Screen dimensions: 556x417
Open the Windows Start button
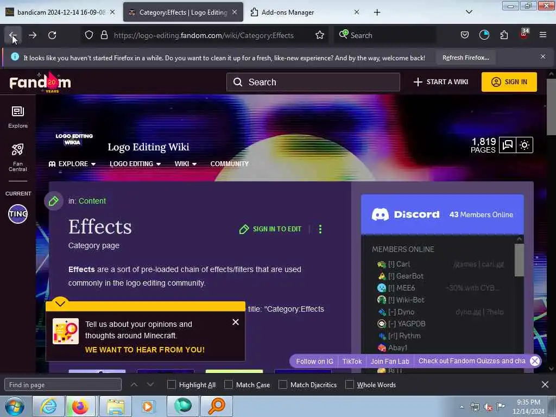point(14,407)
